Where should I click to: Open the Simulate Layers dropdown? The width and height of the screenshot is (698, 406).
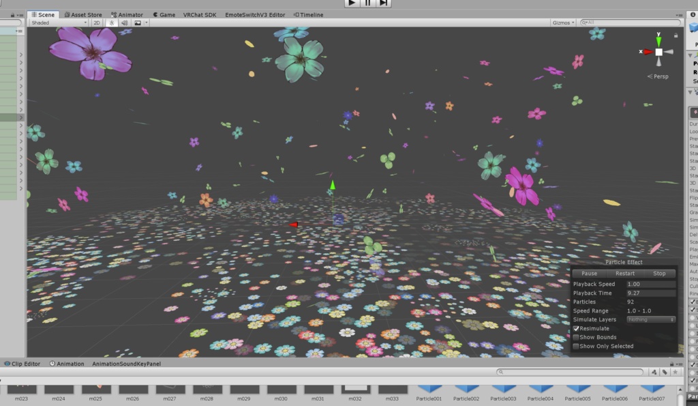click(651, 319)
